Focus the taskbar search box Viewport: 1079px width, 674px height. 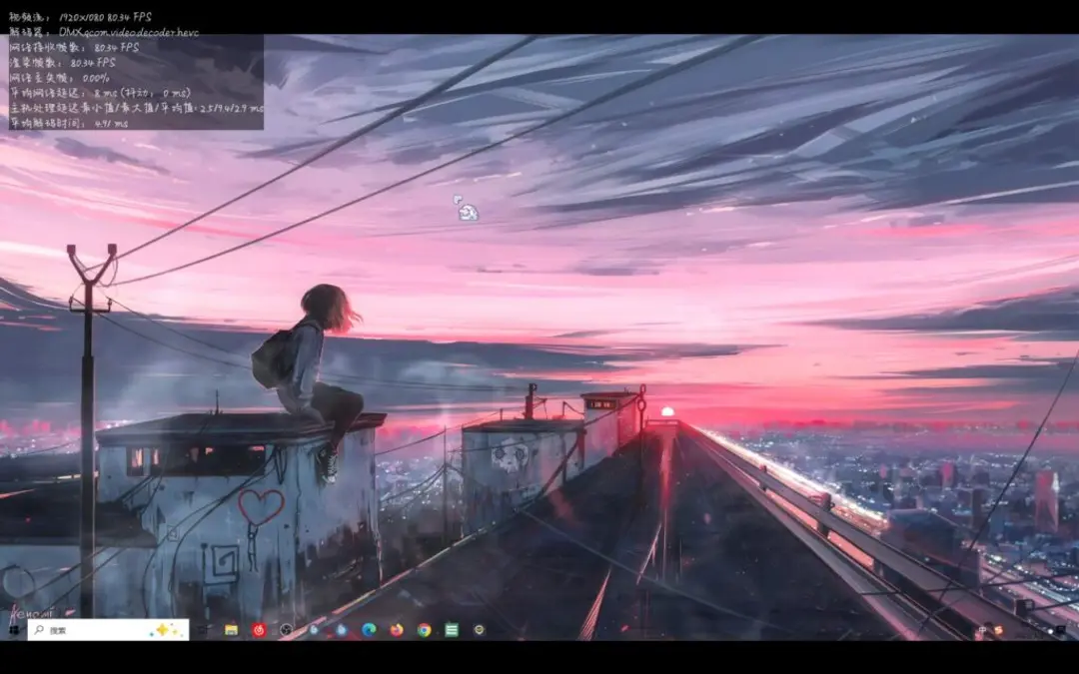[x=108, y=629]
